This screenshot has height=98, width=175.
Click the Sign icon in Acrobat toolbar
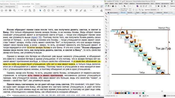coord(85,10)
